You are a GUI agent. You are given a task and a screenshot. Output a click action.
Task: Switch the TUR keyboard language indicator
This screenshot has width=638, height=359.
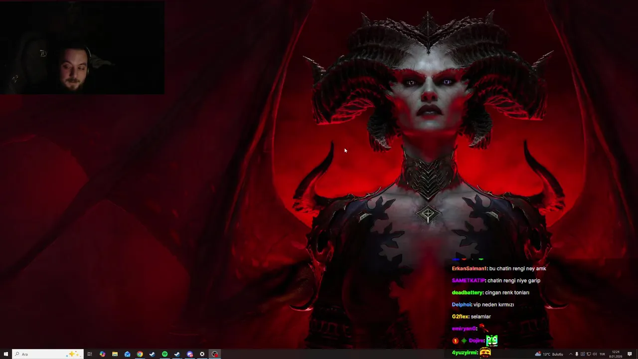click(602, 354)
